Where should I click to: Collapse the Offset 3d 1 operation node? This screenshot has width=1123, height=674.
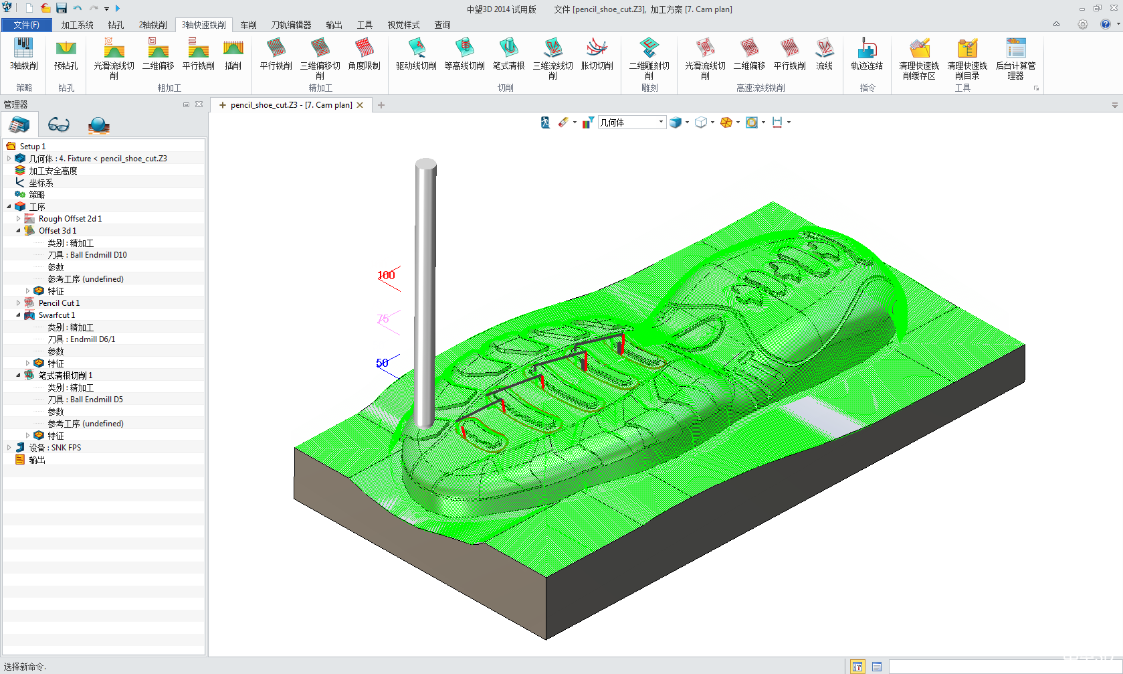point(18,231)
